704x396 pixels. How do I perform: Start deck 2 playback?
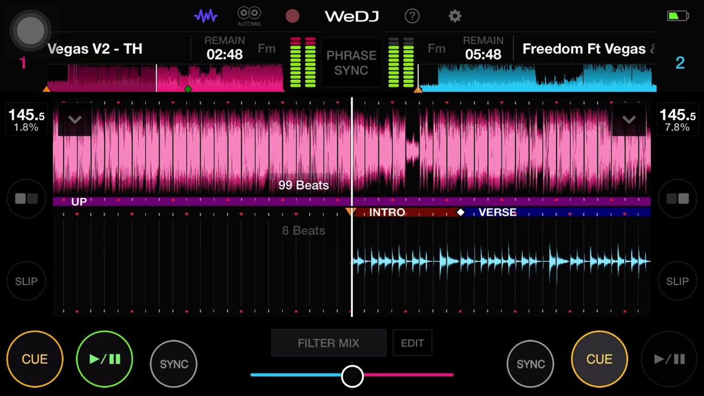pyautogui.click(x=669, y=359)
